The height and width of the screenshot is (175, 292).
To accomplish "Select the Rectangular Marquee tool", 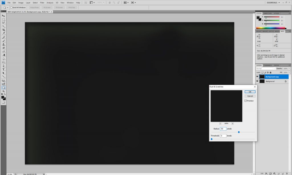I will (x=3, y=19).
